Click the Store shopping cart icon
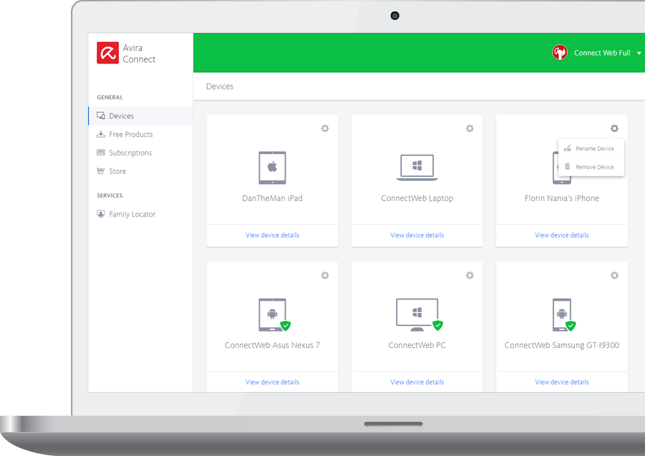The image size is (645, 456). 101,171
